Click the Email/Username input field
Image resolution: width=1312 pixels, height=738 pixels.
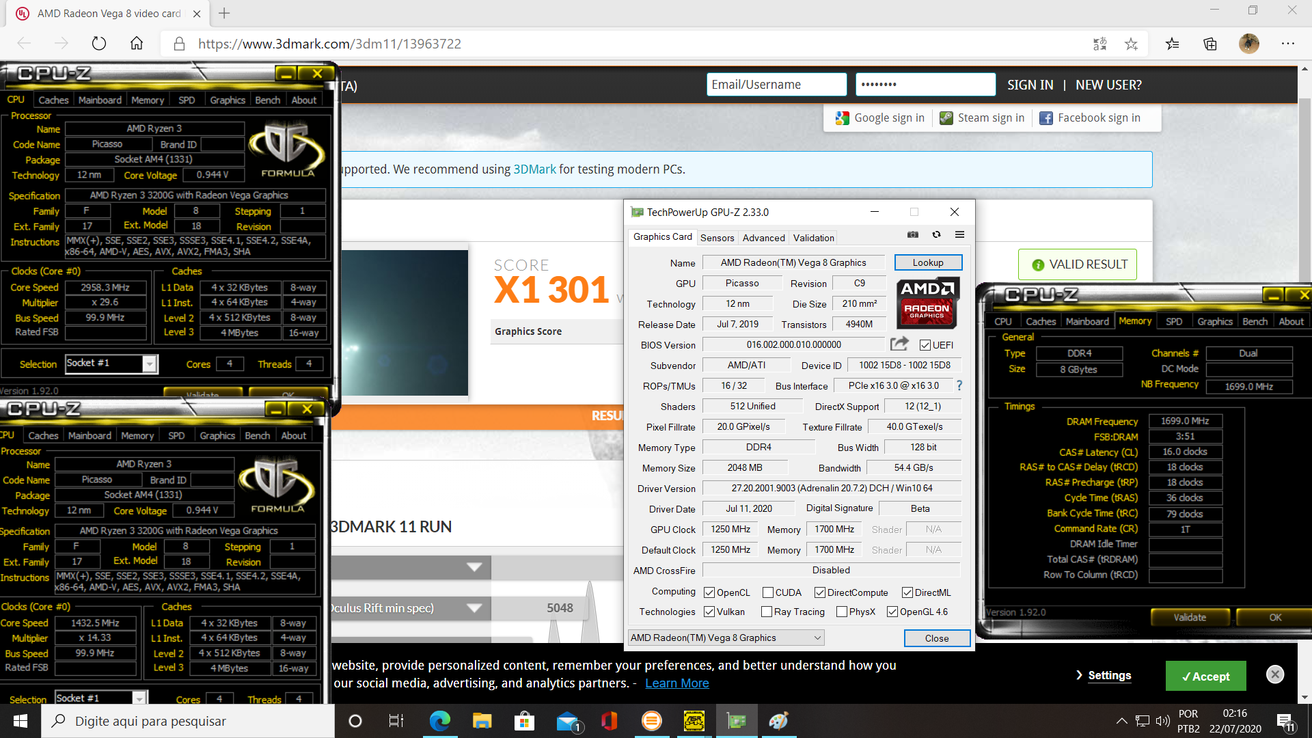(x=776, y=85)
